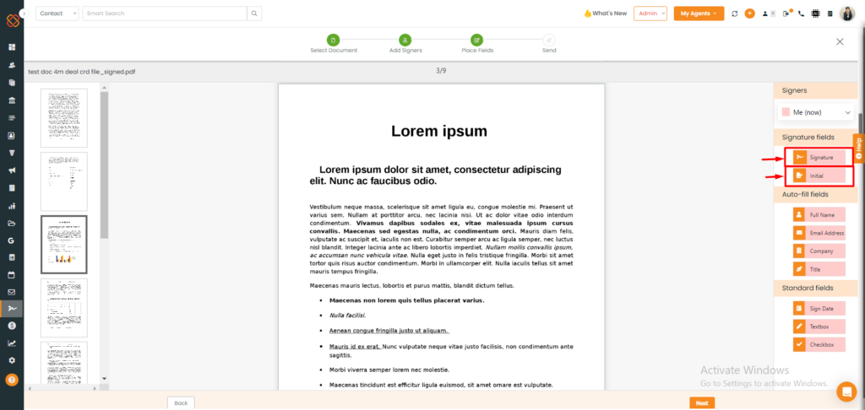Open the My Agents dropdown
The width and height of the screenshot is (865, 410).
(x=699, y=13)
